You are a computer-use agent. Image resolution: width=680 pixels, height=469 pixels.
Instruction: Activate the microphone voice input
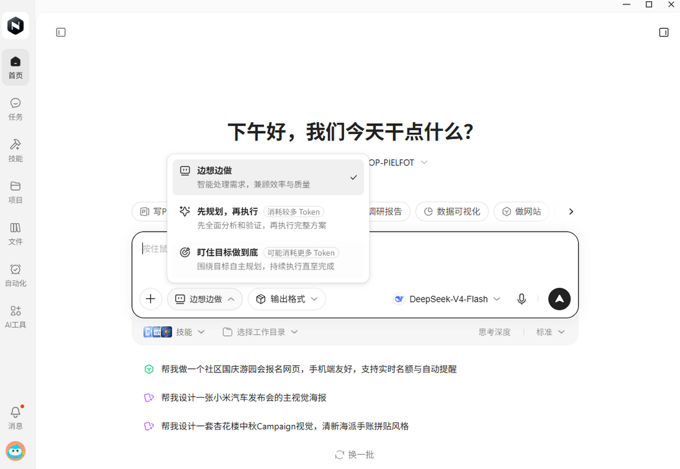click(x=522, y=299)
